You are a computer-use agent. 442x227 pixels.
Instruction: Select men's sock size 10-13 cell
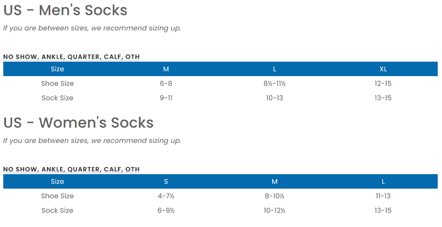point(275,98)
